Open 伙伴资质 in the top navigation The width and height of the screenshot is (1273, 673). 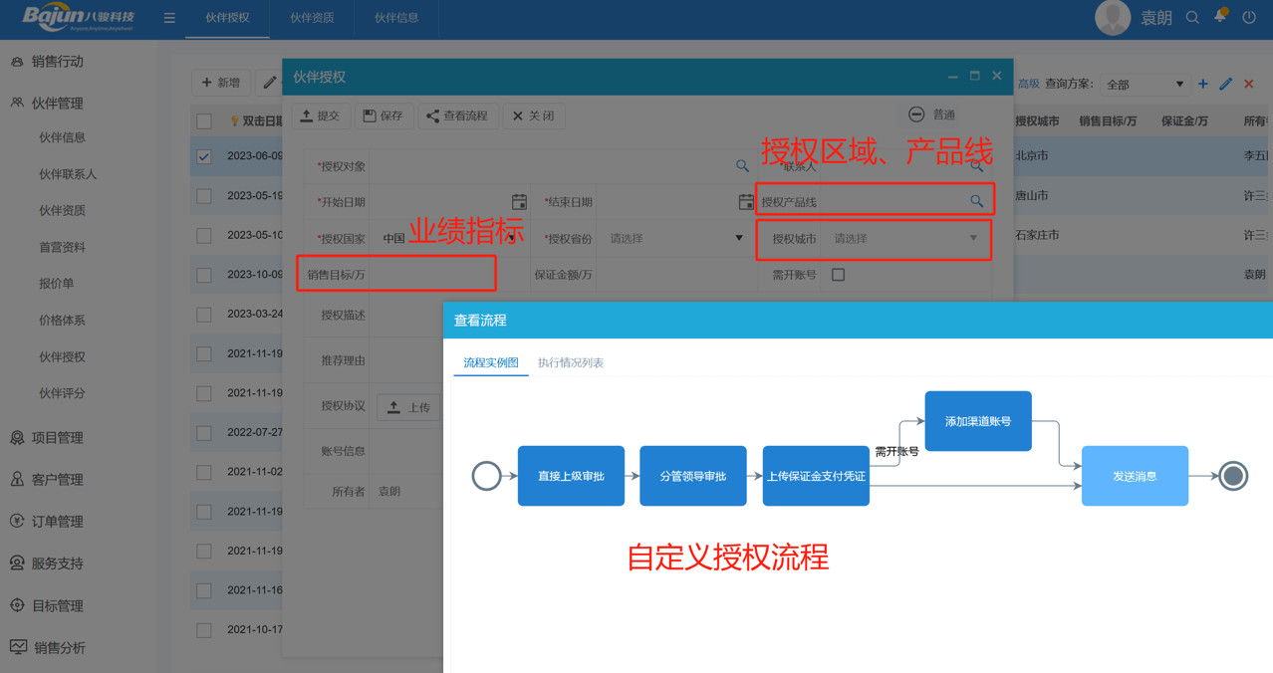[x=312, y=18]
